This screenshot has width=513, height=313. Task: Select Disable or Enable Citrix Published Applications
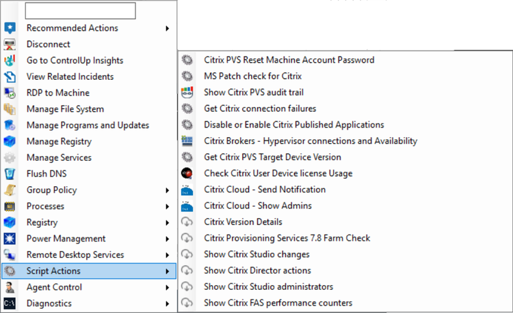[345, 125]
